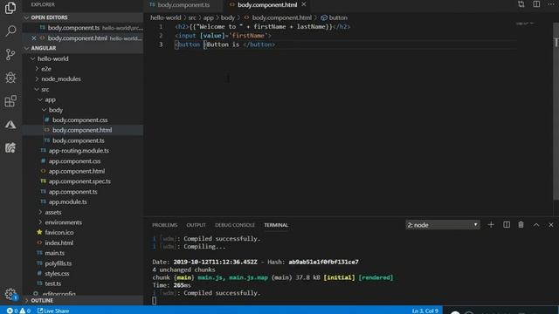Image resolution: width=559 pixels, height=314 pixels.
Task: Open the Source Control view
Action: (10, 54)
